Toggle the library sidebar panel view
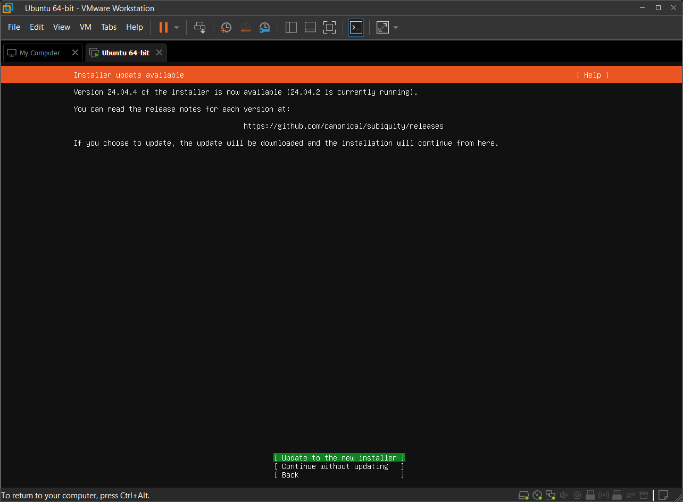The width and height of the screenshot is (683, 502). coord(291,28)
